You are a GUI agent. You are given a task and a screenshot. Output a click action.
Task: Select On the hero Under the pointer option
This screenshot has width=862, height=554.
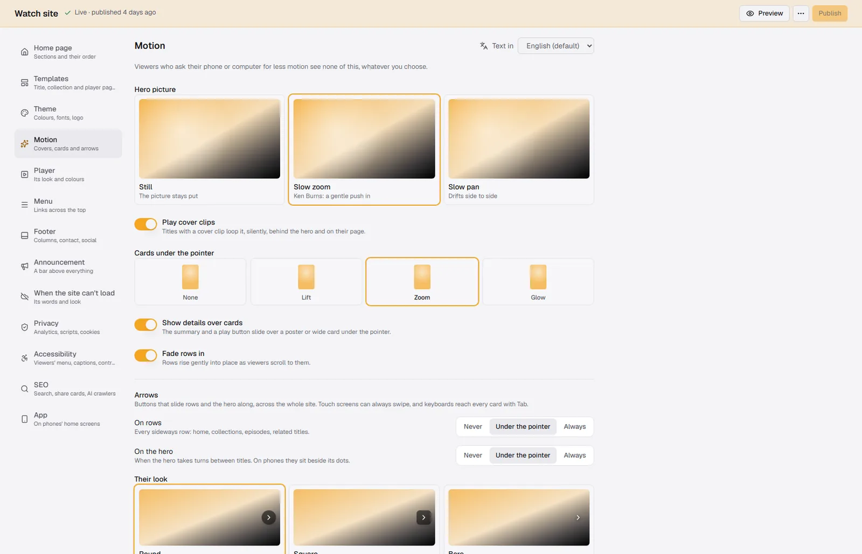click(x=523, y=455)
